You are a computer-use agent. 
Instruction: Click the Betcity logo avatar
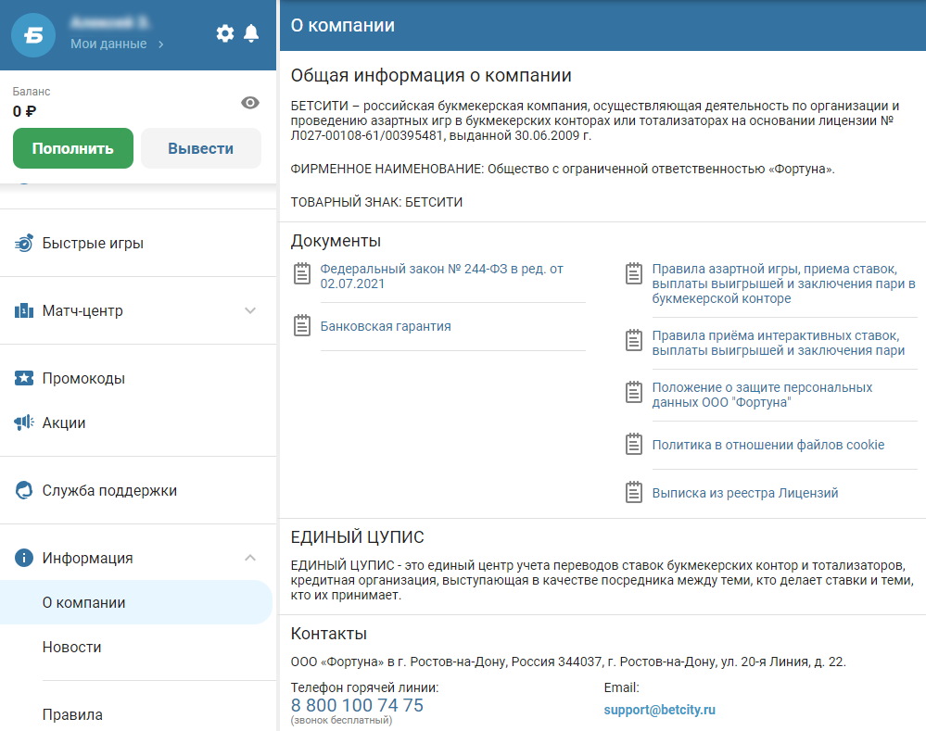33,35
